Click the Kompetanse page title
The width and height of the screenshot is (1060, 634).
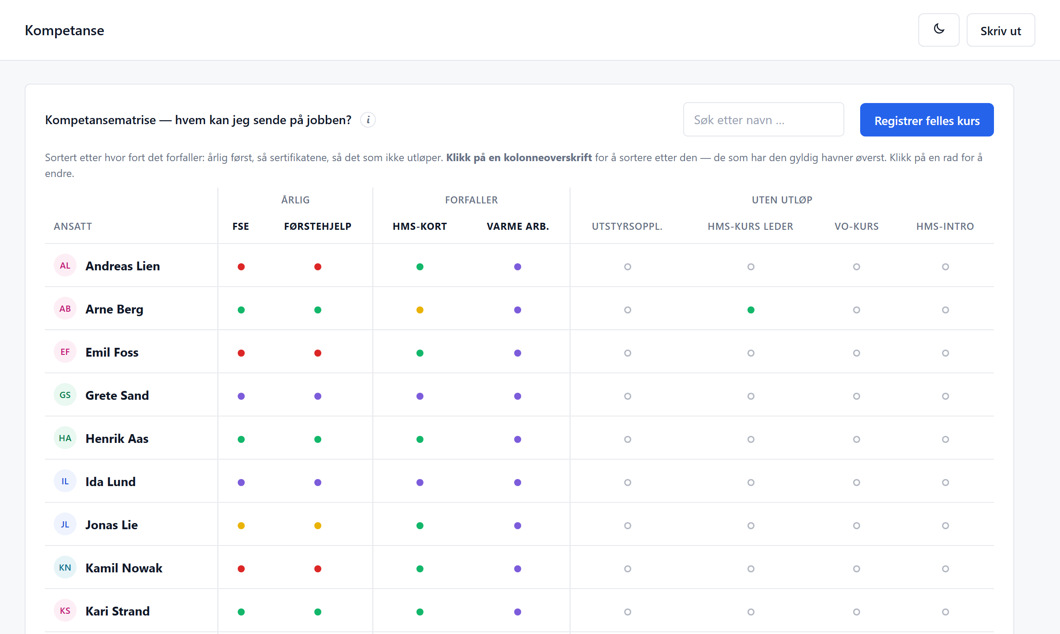[65, 30]
